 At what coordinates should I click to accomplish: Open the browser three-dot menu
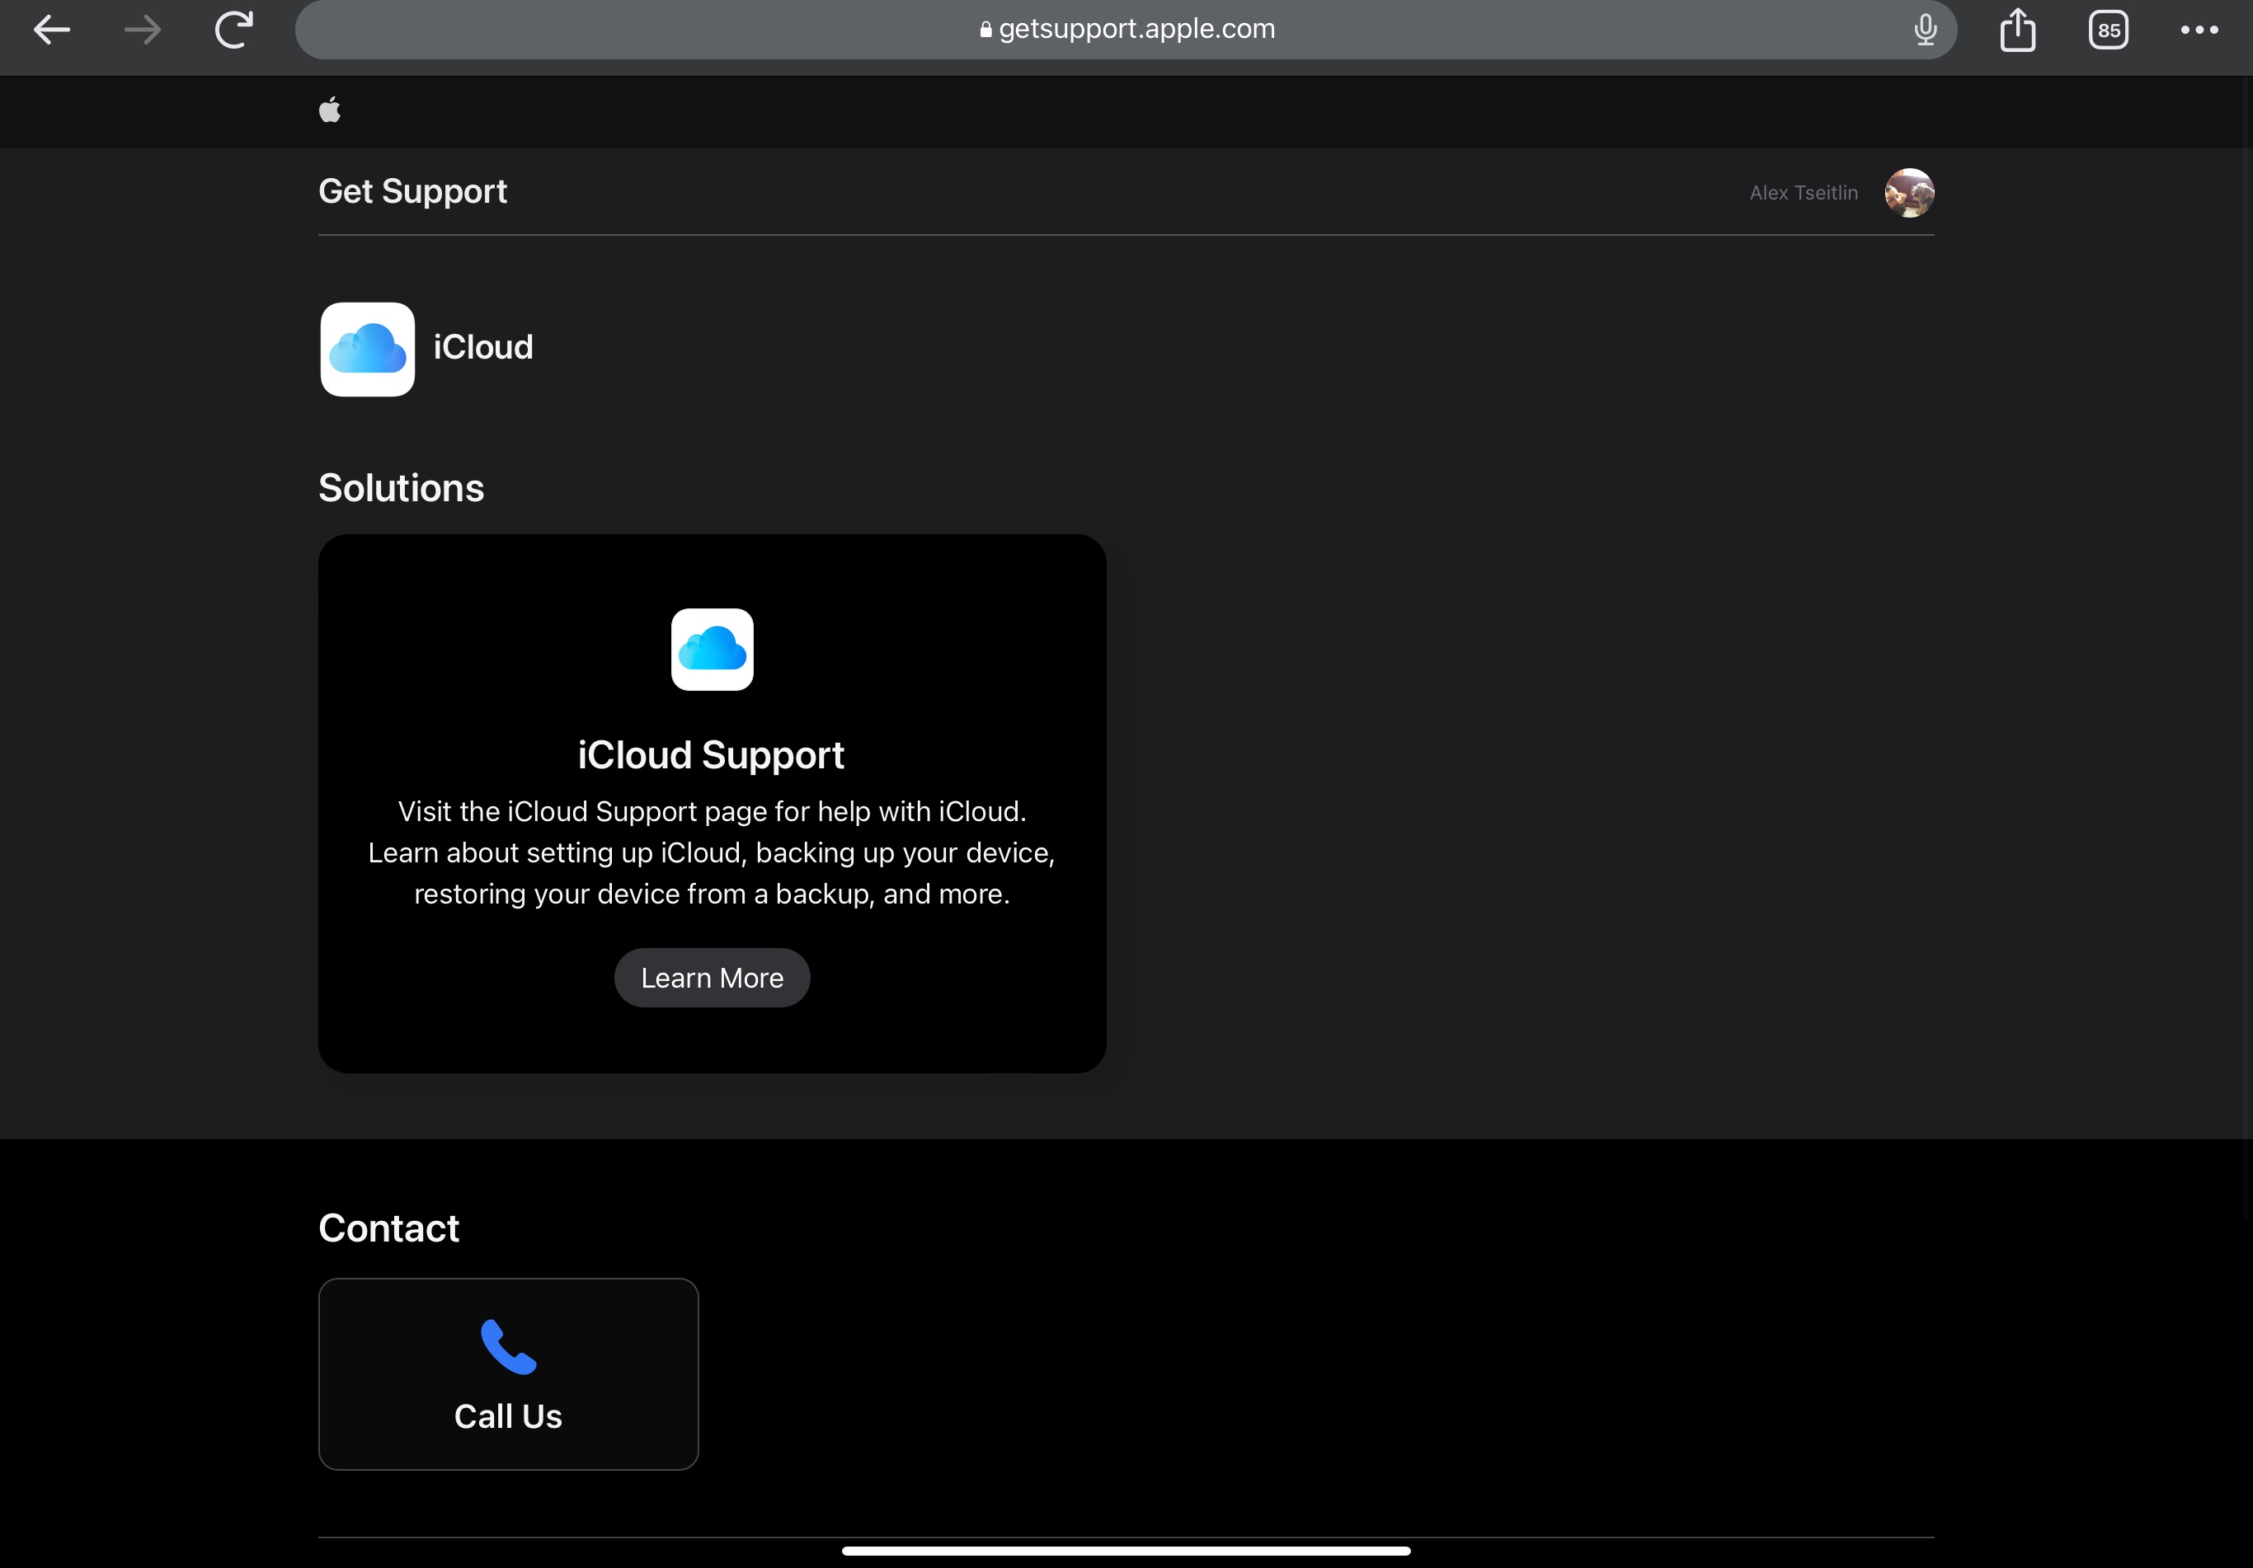[2199, 30]
